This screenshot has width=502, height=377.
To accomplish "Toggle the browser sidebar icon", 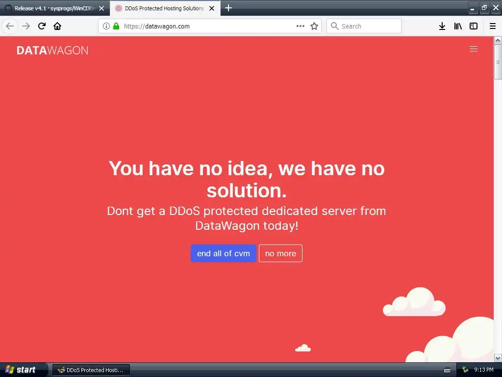I will pyautogui.click(x=474, y=26).
